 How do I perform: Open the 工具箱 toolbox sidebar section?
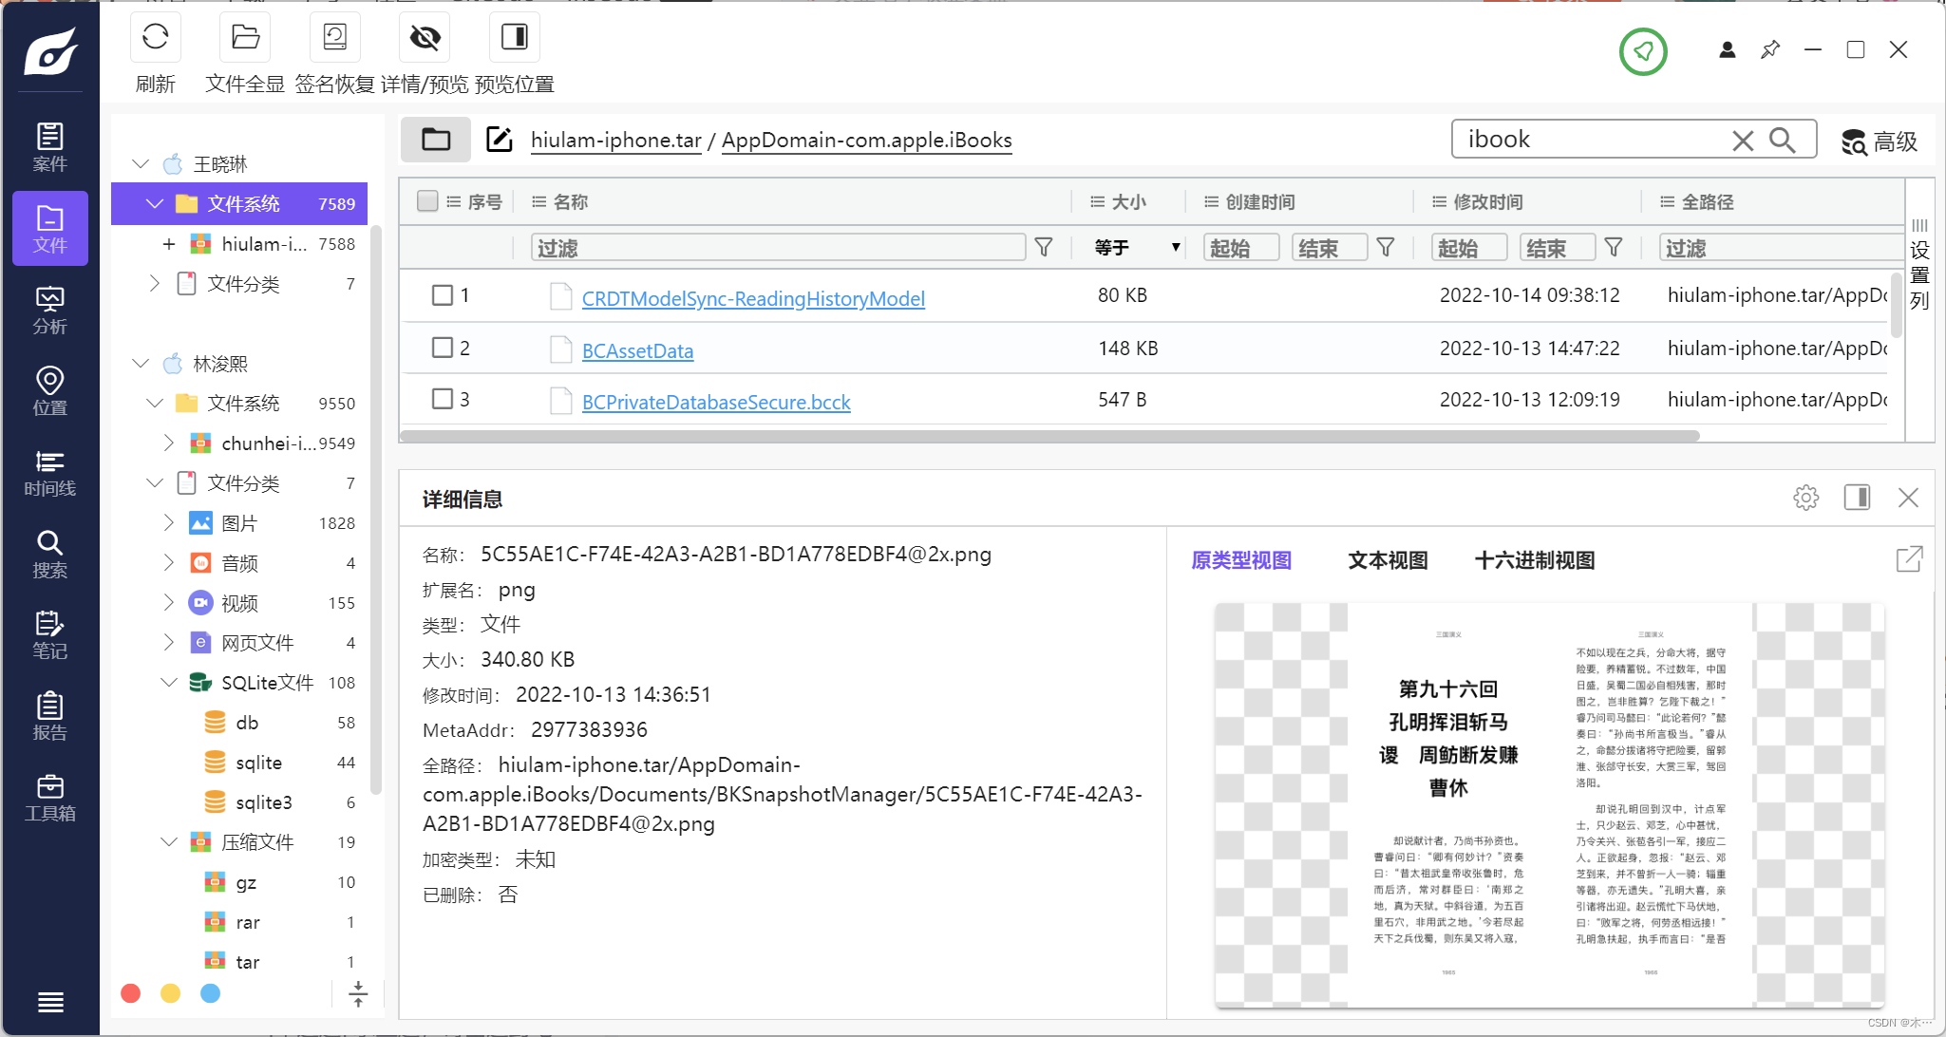[49, 798]
